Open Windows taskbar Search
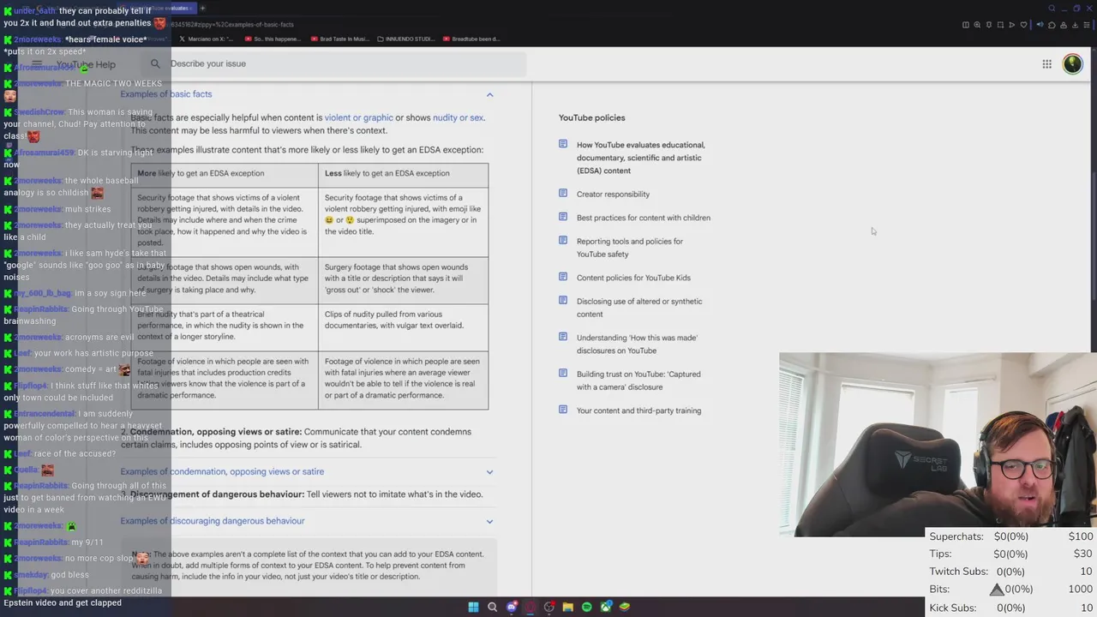This screenshot has height=617, width=1097. click(492, 607)
